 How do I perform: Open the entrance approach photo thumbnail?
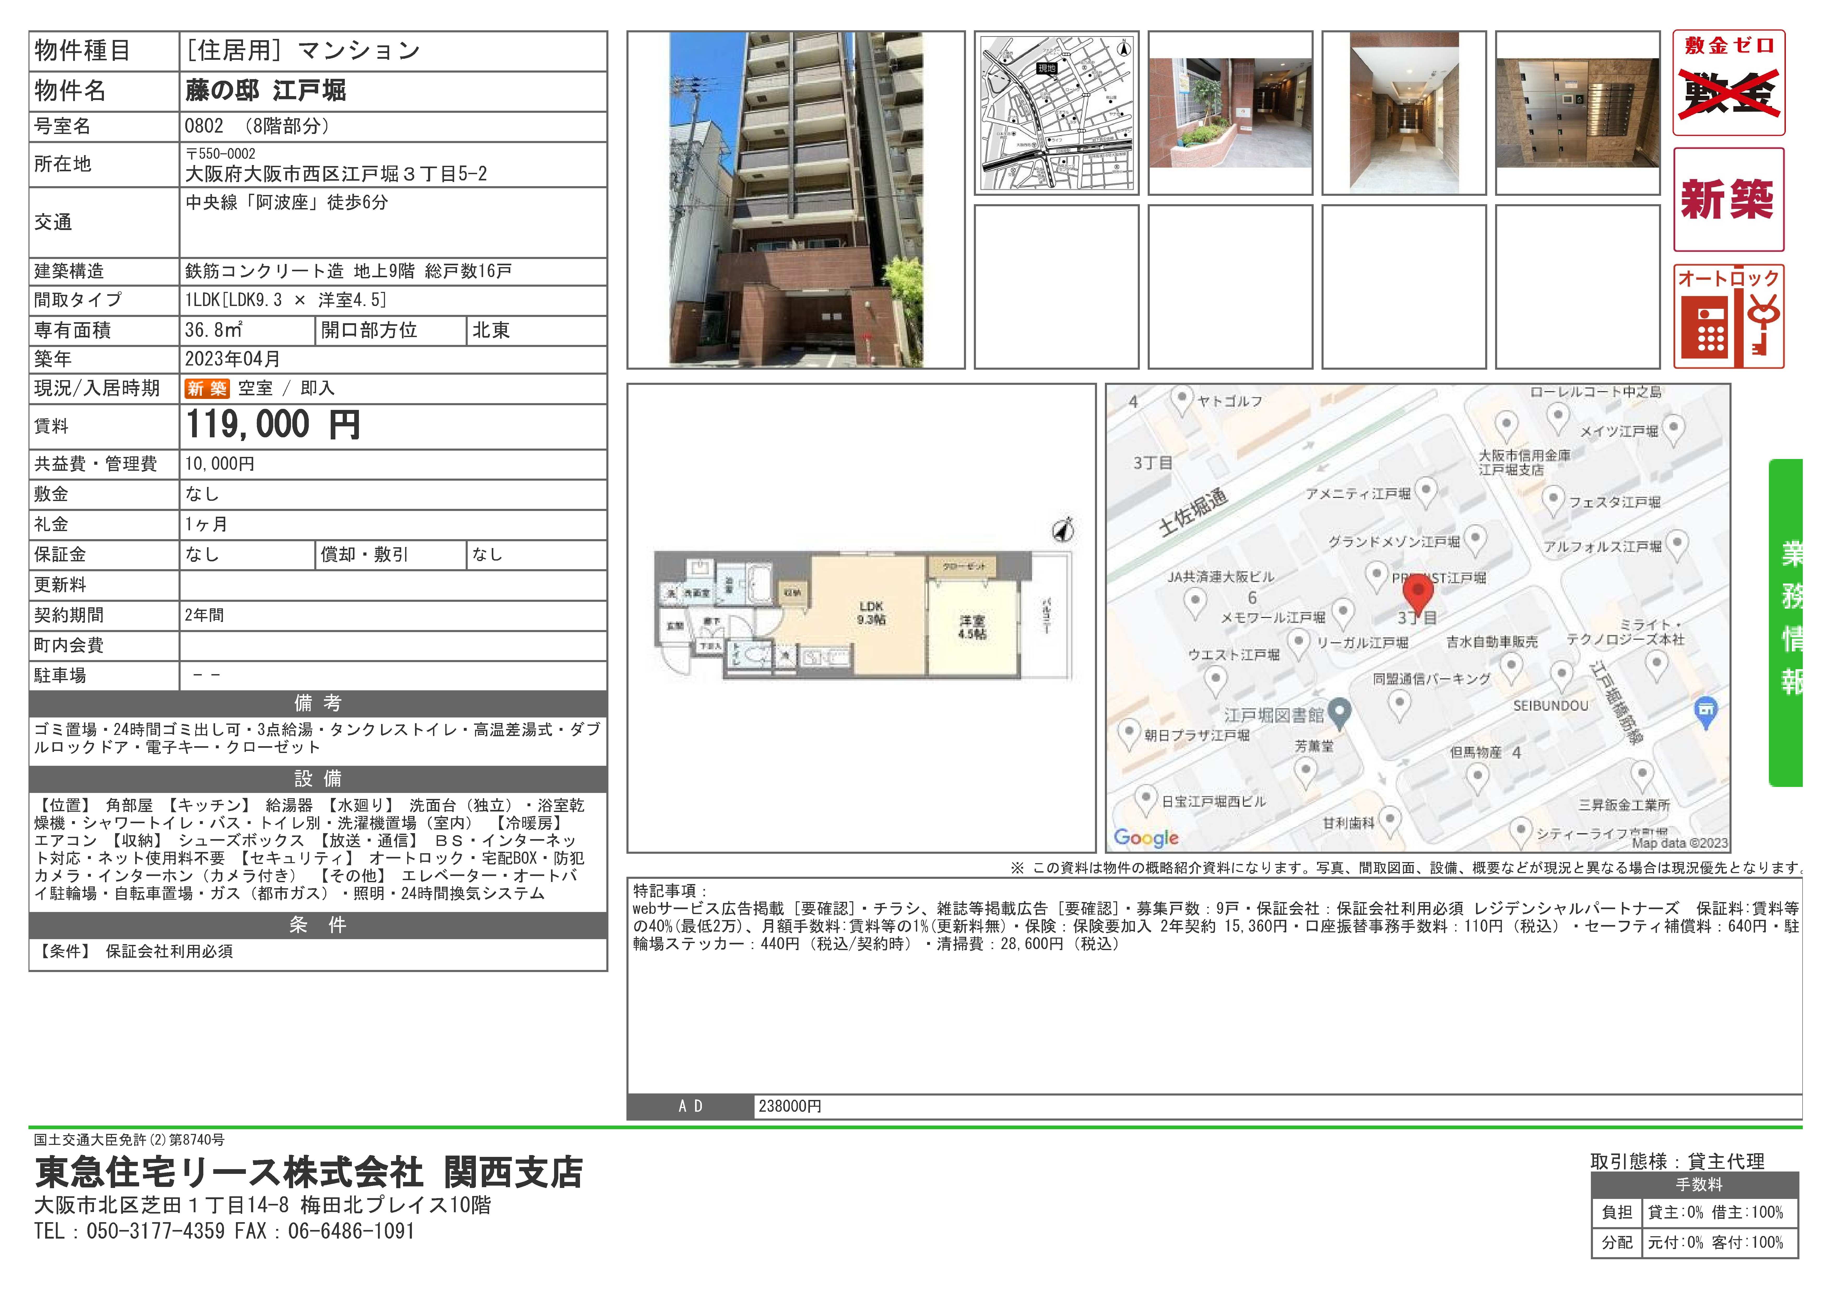(x=1230, y=113)
